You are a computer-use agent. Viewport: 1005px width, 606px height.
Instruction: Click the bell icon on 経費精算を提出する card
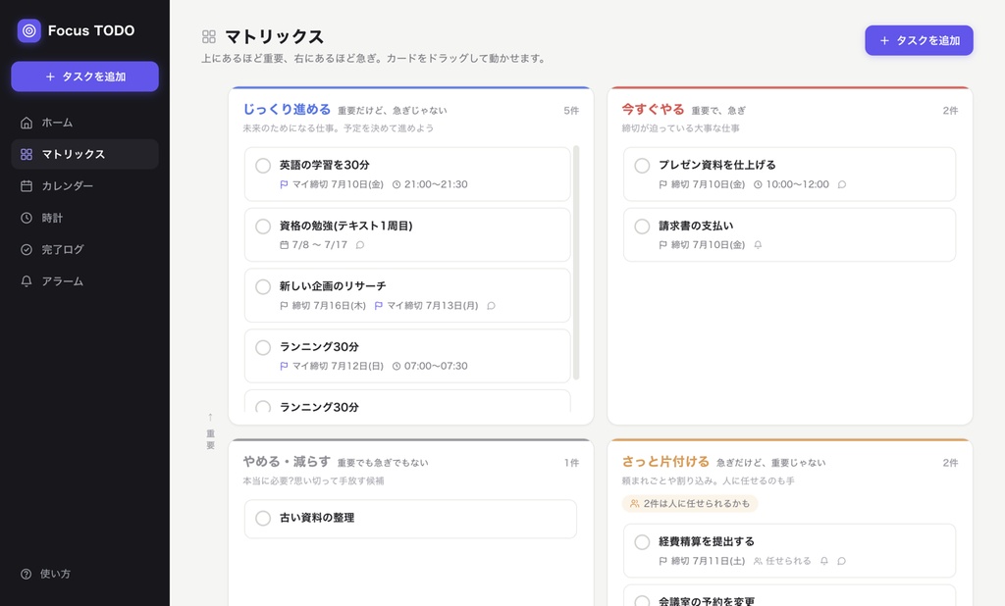(x=824, y=561)
